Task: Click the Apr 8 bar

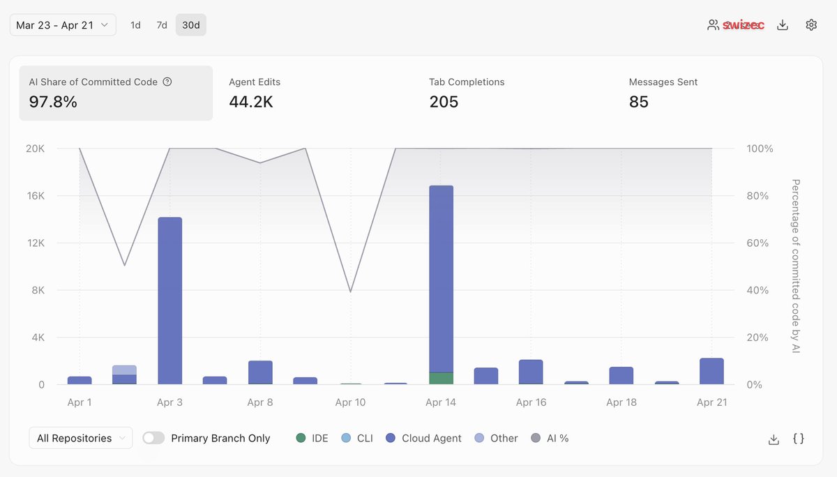Action: pyautogui.click(x=260, y=372)
